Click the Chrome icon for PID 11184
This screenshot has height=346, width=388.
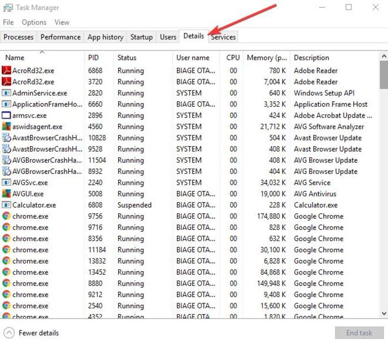click(x=7, y=249)
